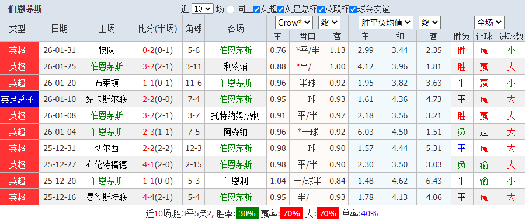Open the 狼队 home team link
Screen dimensions: 525x221
pos(106,51)
